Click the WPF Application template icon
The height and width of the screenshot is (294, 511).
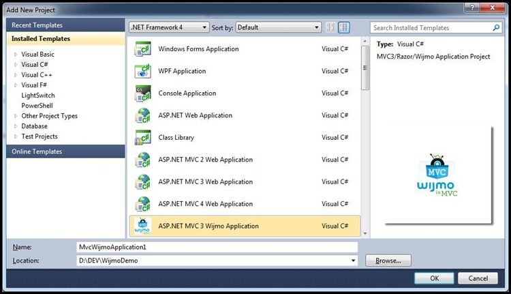tap(143, 71)
